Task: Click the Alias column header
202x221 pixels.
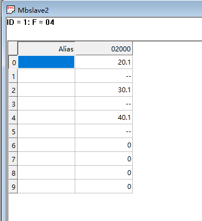Action: point(46,49)
